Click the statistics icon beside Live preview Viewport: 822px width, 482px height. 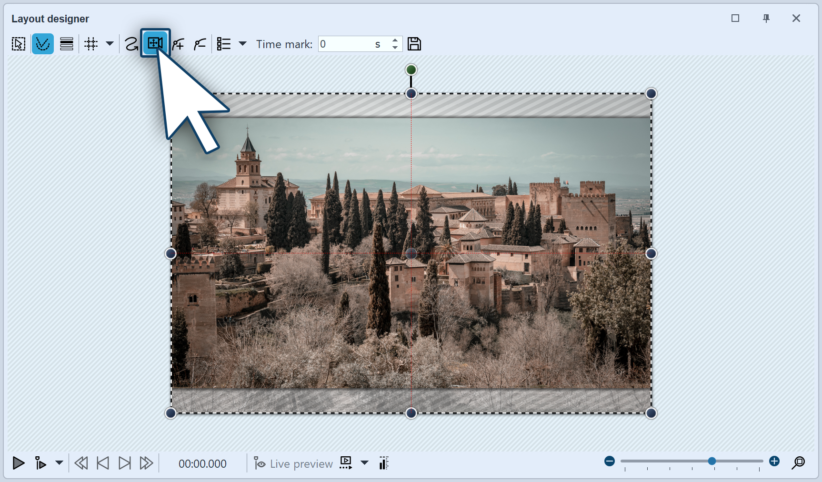(x=383, y=463)
